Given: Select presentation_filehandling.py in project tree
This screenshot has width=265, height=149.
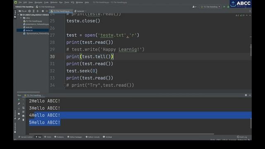Looking at the screenshot, I should click(36, 24).
